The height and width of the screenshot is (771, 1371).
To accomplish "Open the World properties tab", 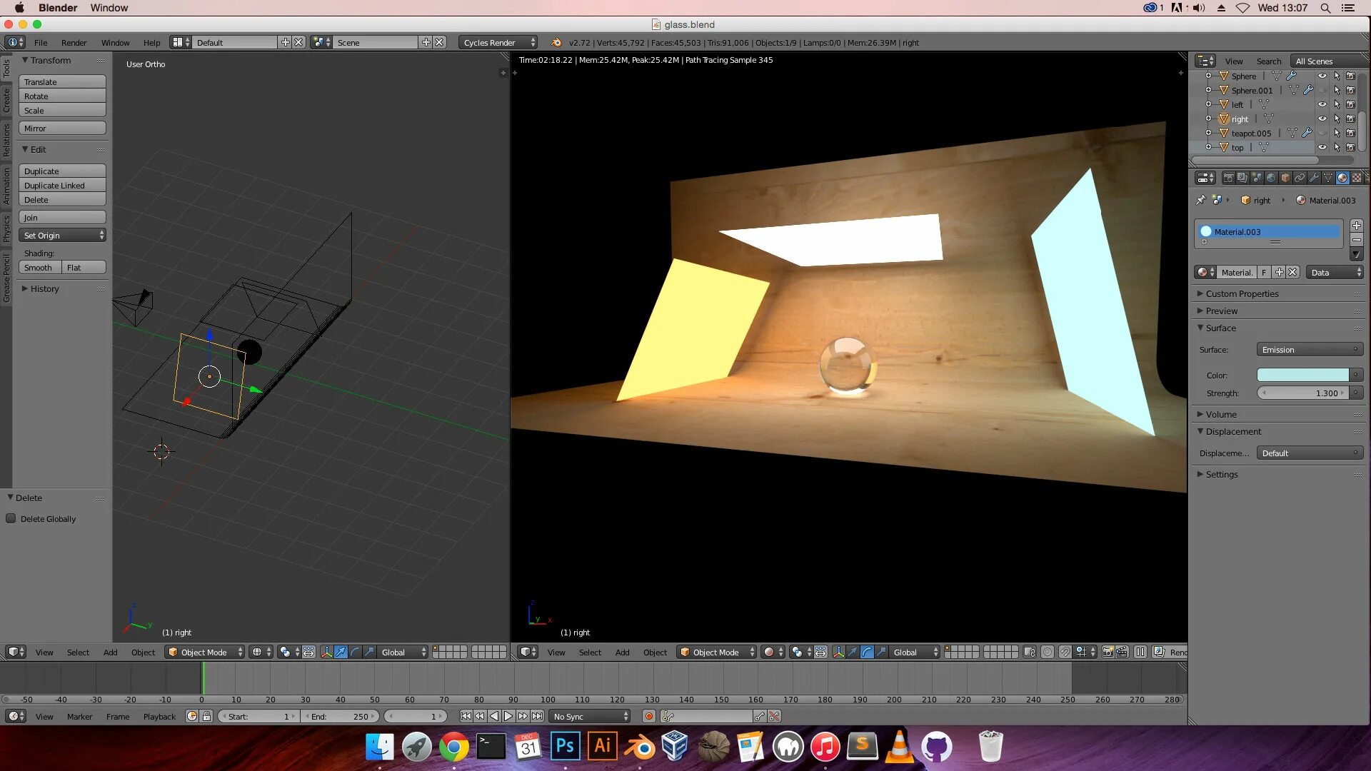I will pyautogui.click(x=1271, y=178).
